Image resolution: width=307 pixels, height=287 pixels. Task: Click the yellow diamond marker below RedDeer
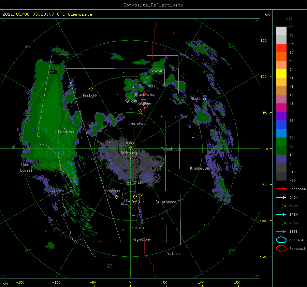[x=141, y=111]
